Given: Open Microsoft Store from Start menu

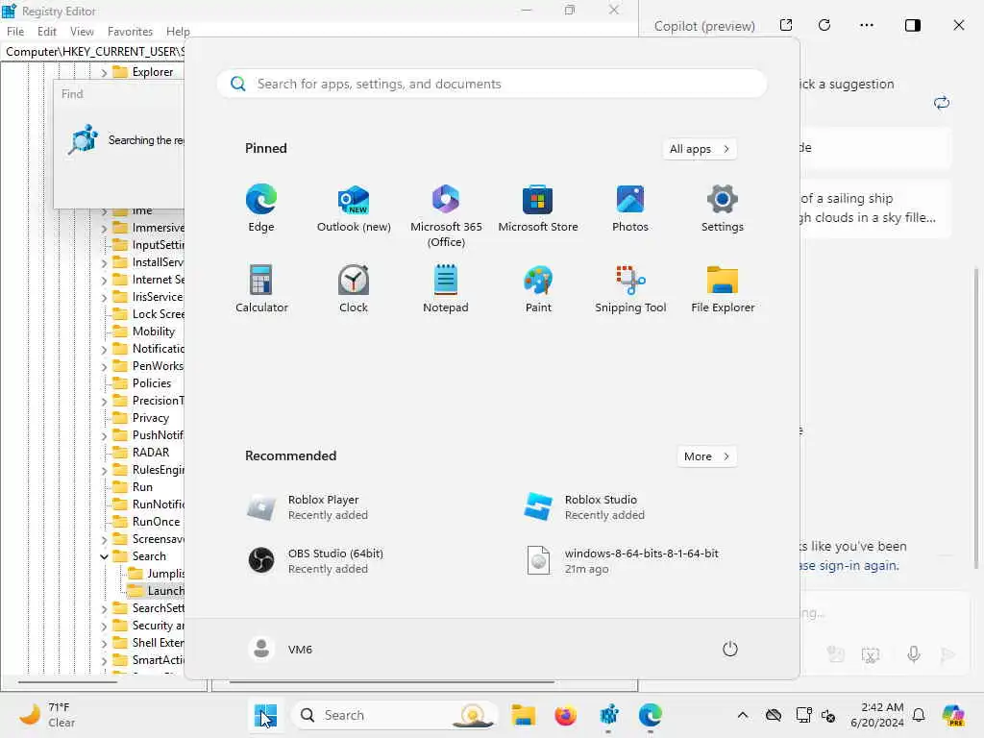Looking at the screenshot, I should point(538,209).
